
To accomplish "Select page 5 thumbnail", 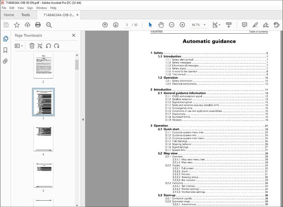I will tap(43, 174).
